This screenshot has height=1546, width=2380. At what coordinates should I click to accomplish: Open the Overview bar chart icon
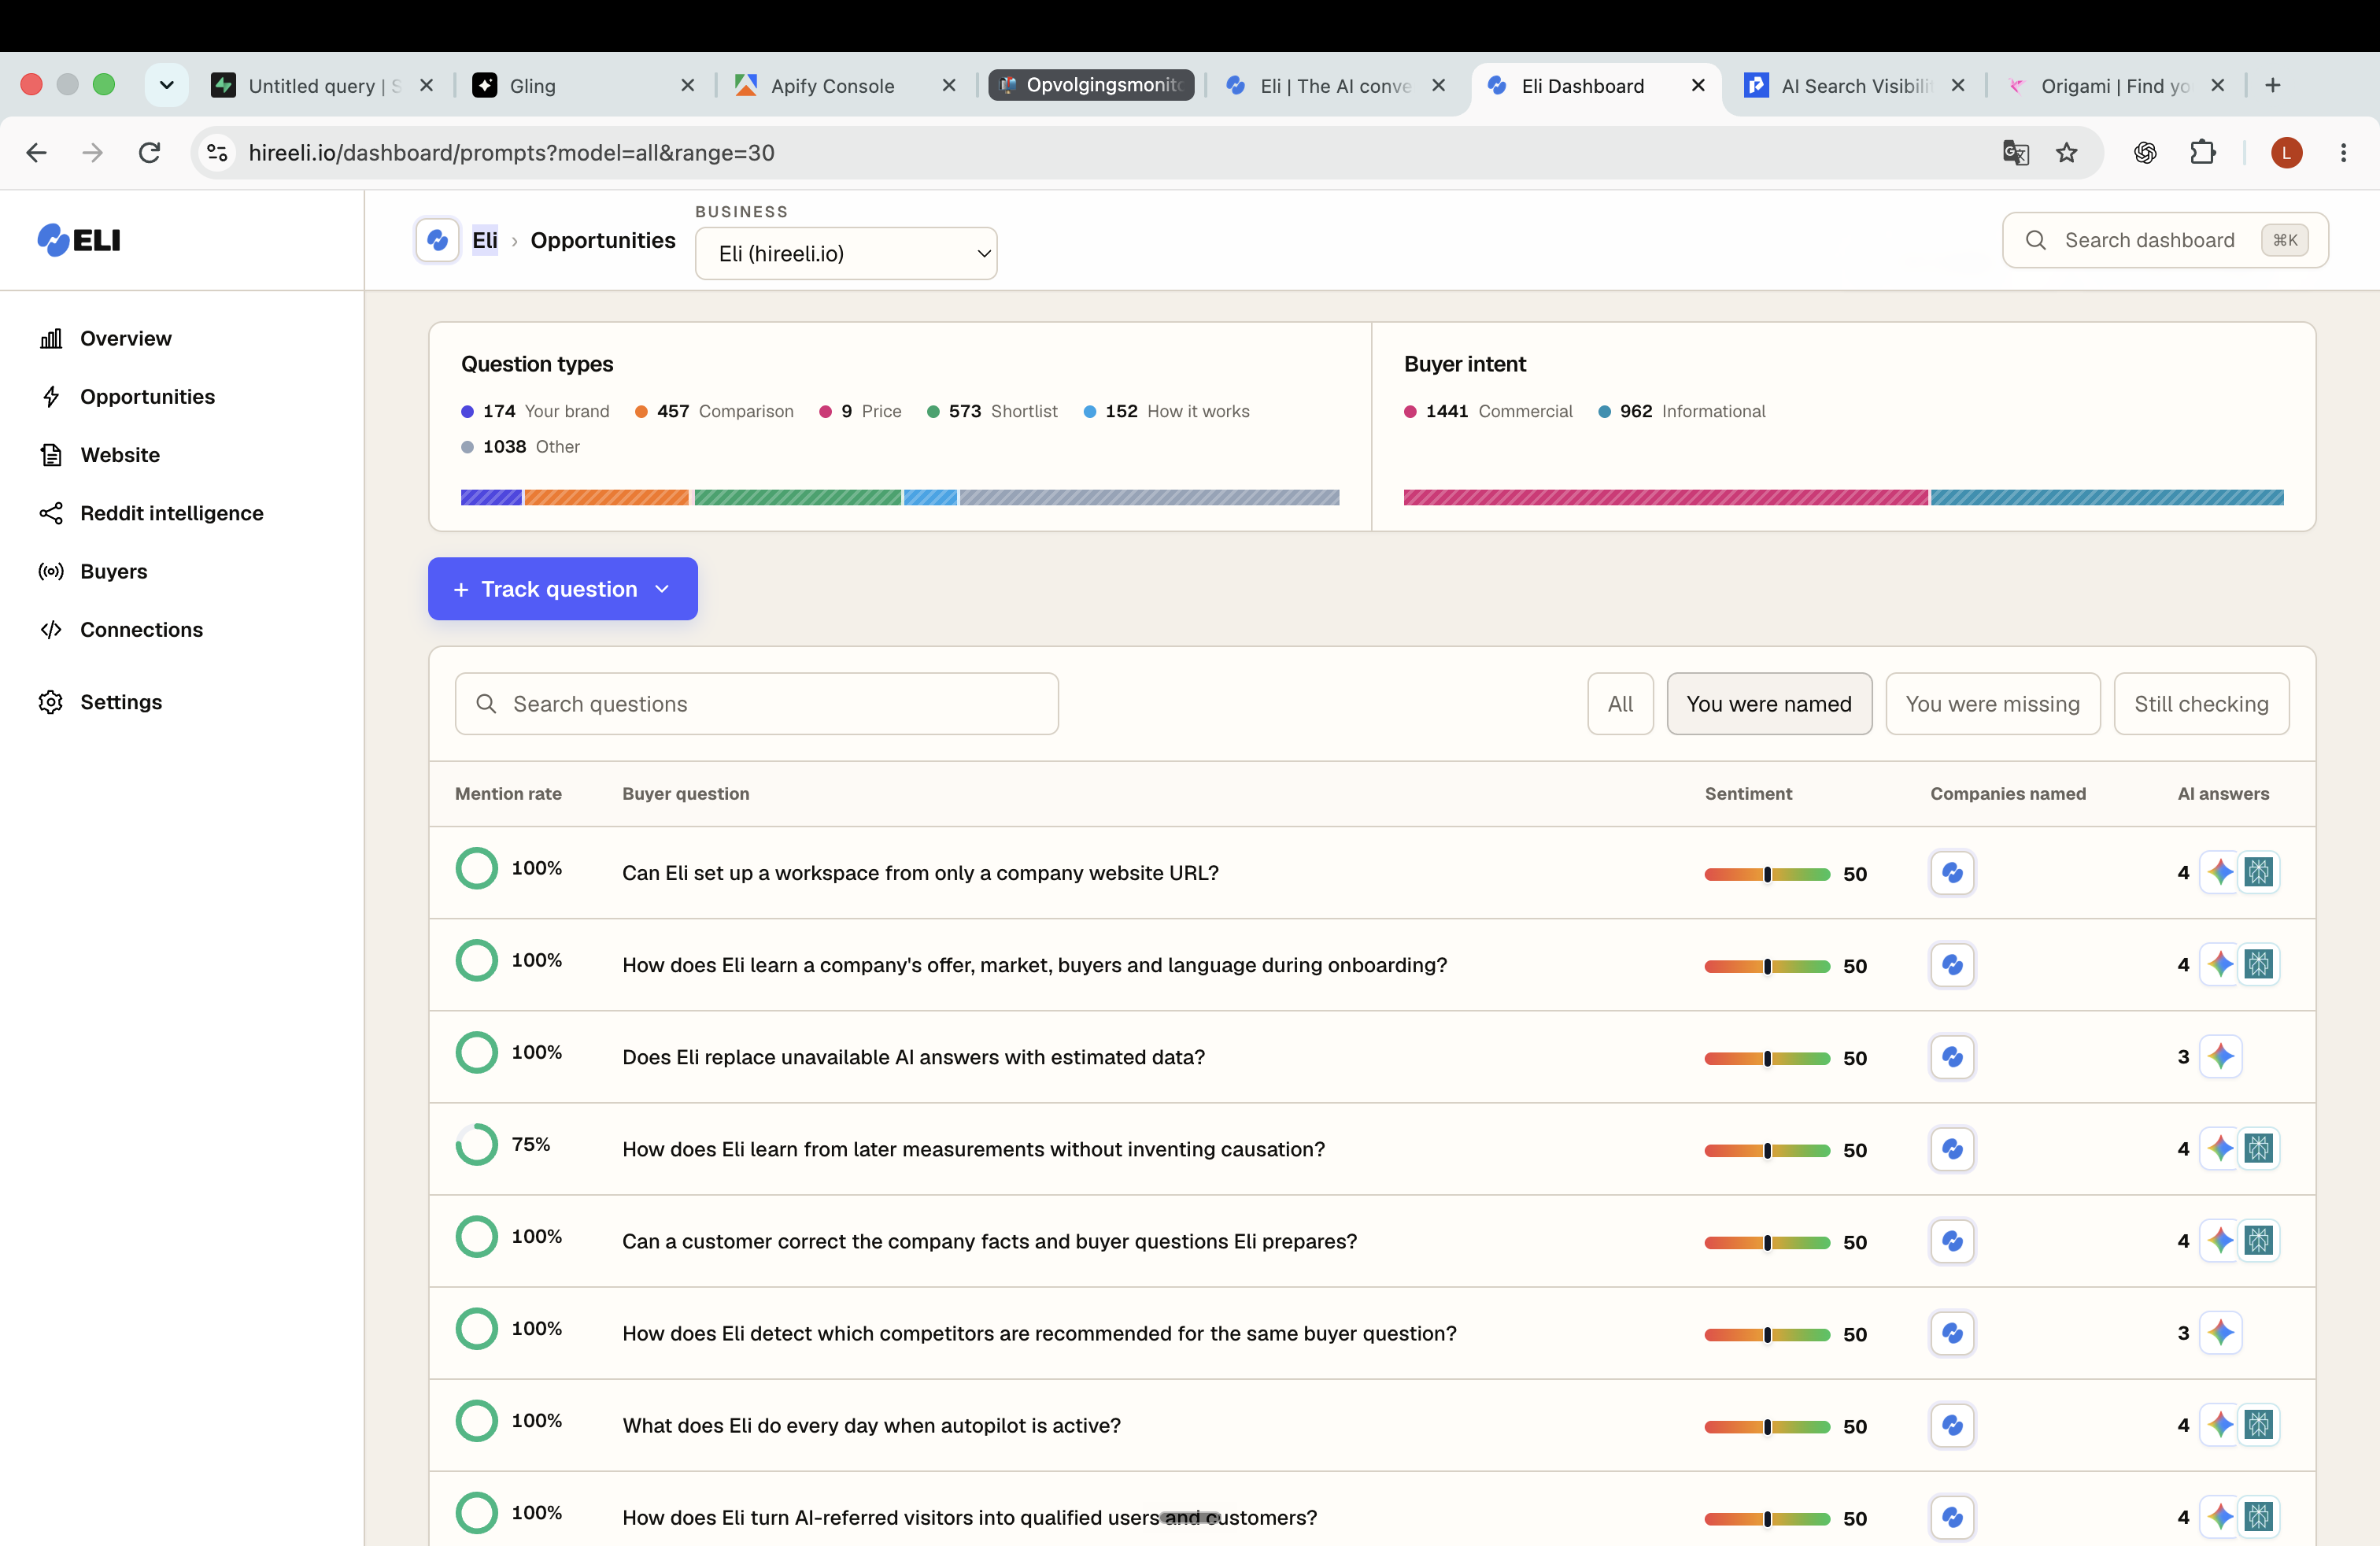[x=51, y=339]
